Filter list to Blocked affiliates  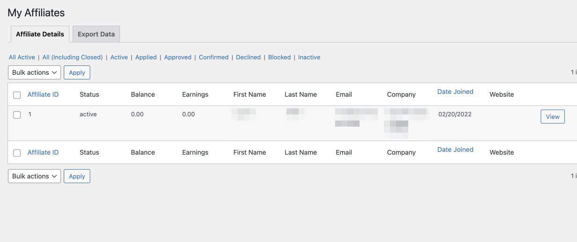pos(279,57)
